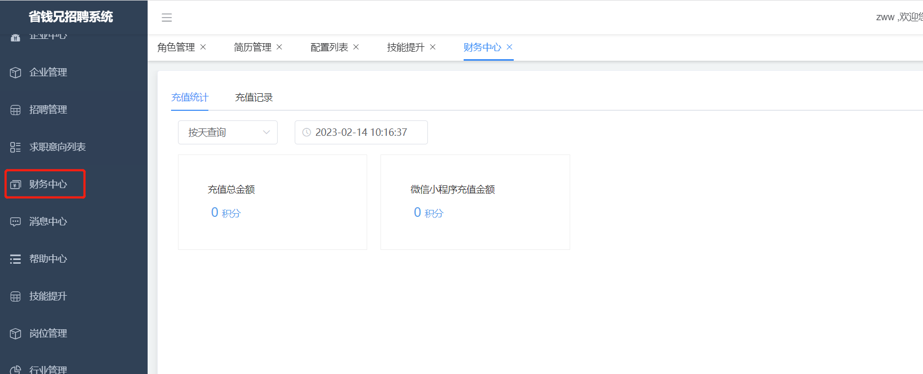Viewport: 923px width, 374px height.
Task: Click the 求职意向列表 list icon
Action: [15, 147]
